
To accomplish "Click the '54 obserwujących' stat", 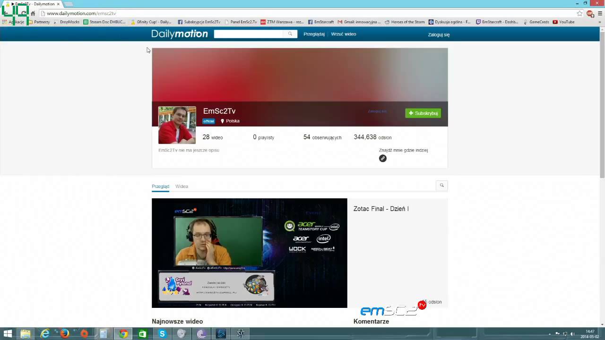I will click(x=322, y=137).
